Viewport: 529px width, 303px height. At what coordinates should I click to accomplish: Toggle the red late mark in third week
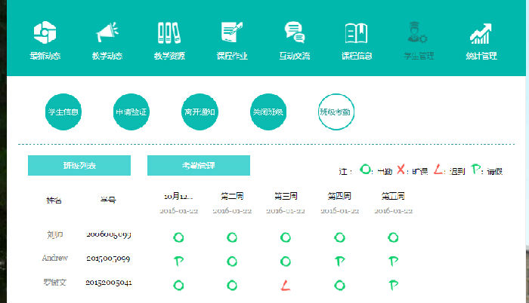[285, 285]
